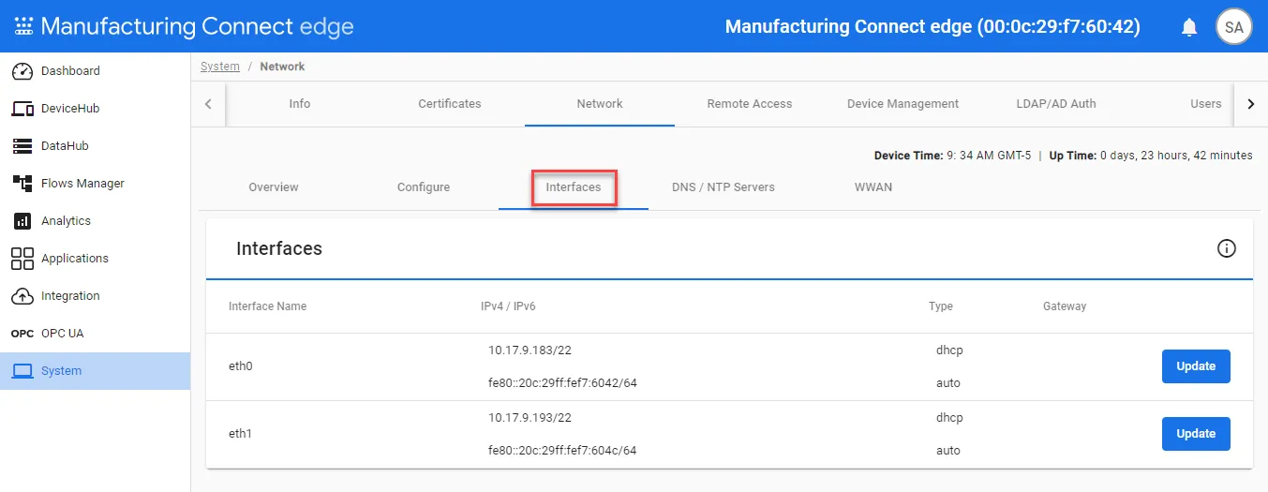
Task: Click IPv6 address fe80::20c:29ff:fef7:6042/64
Action: pos(562,383)
